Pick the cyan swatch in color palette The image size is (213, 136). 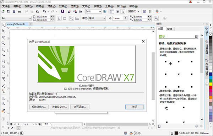[211, 77]
